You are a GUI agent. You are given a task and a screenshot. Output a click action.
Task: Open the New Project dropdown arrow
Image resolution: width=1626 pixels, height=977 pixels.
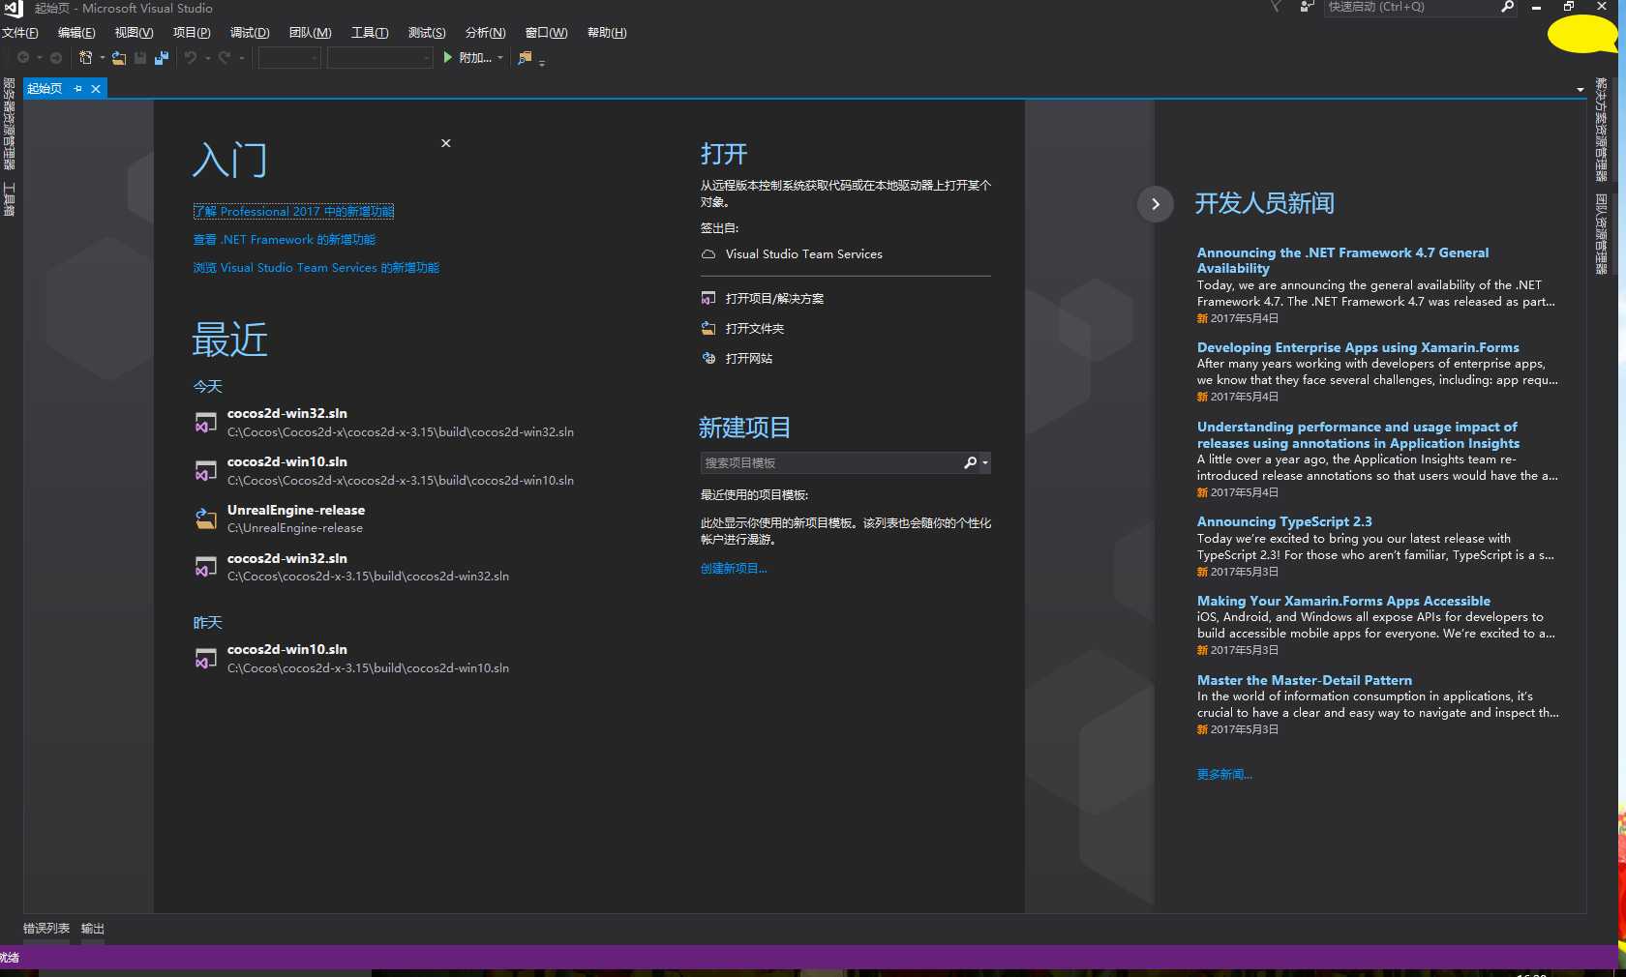coord(103,58)
